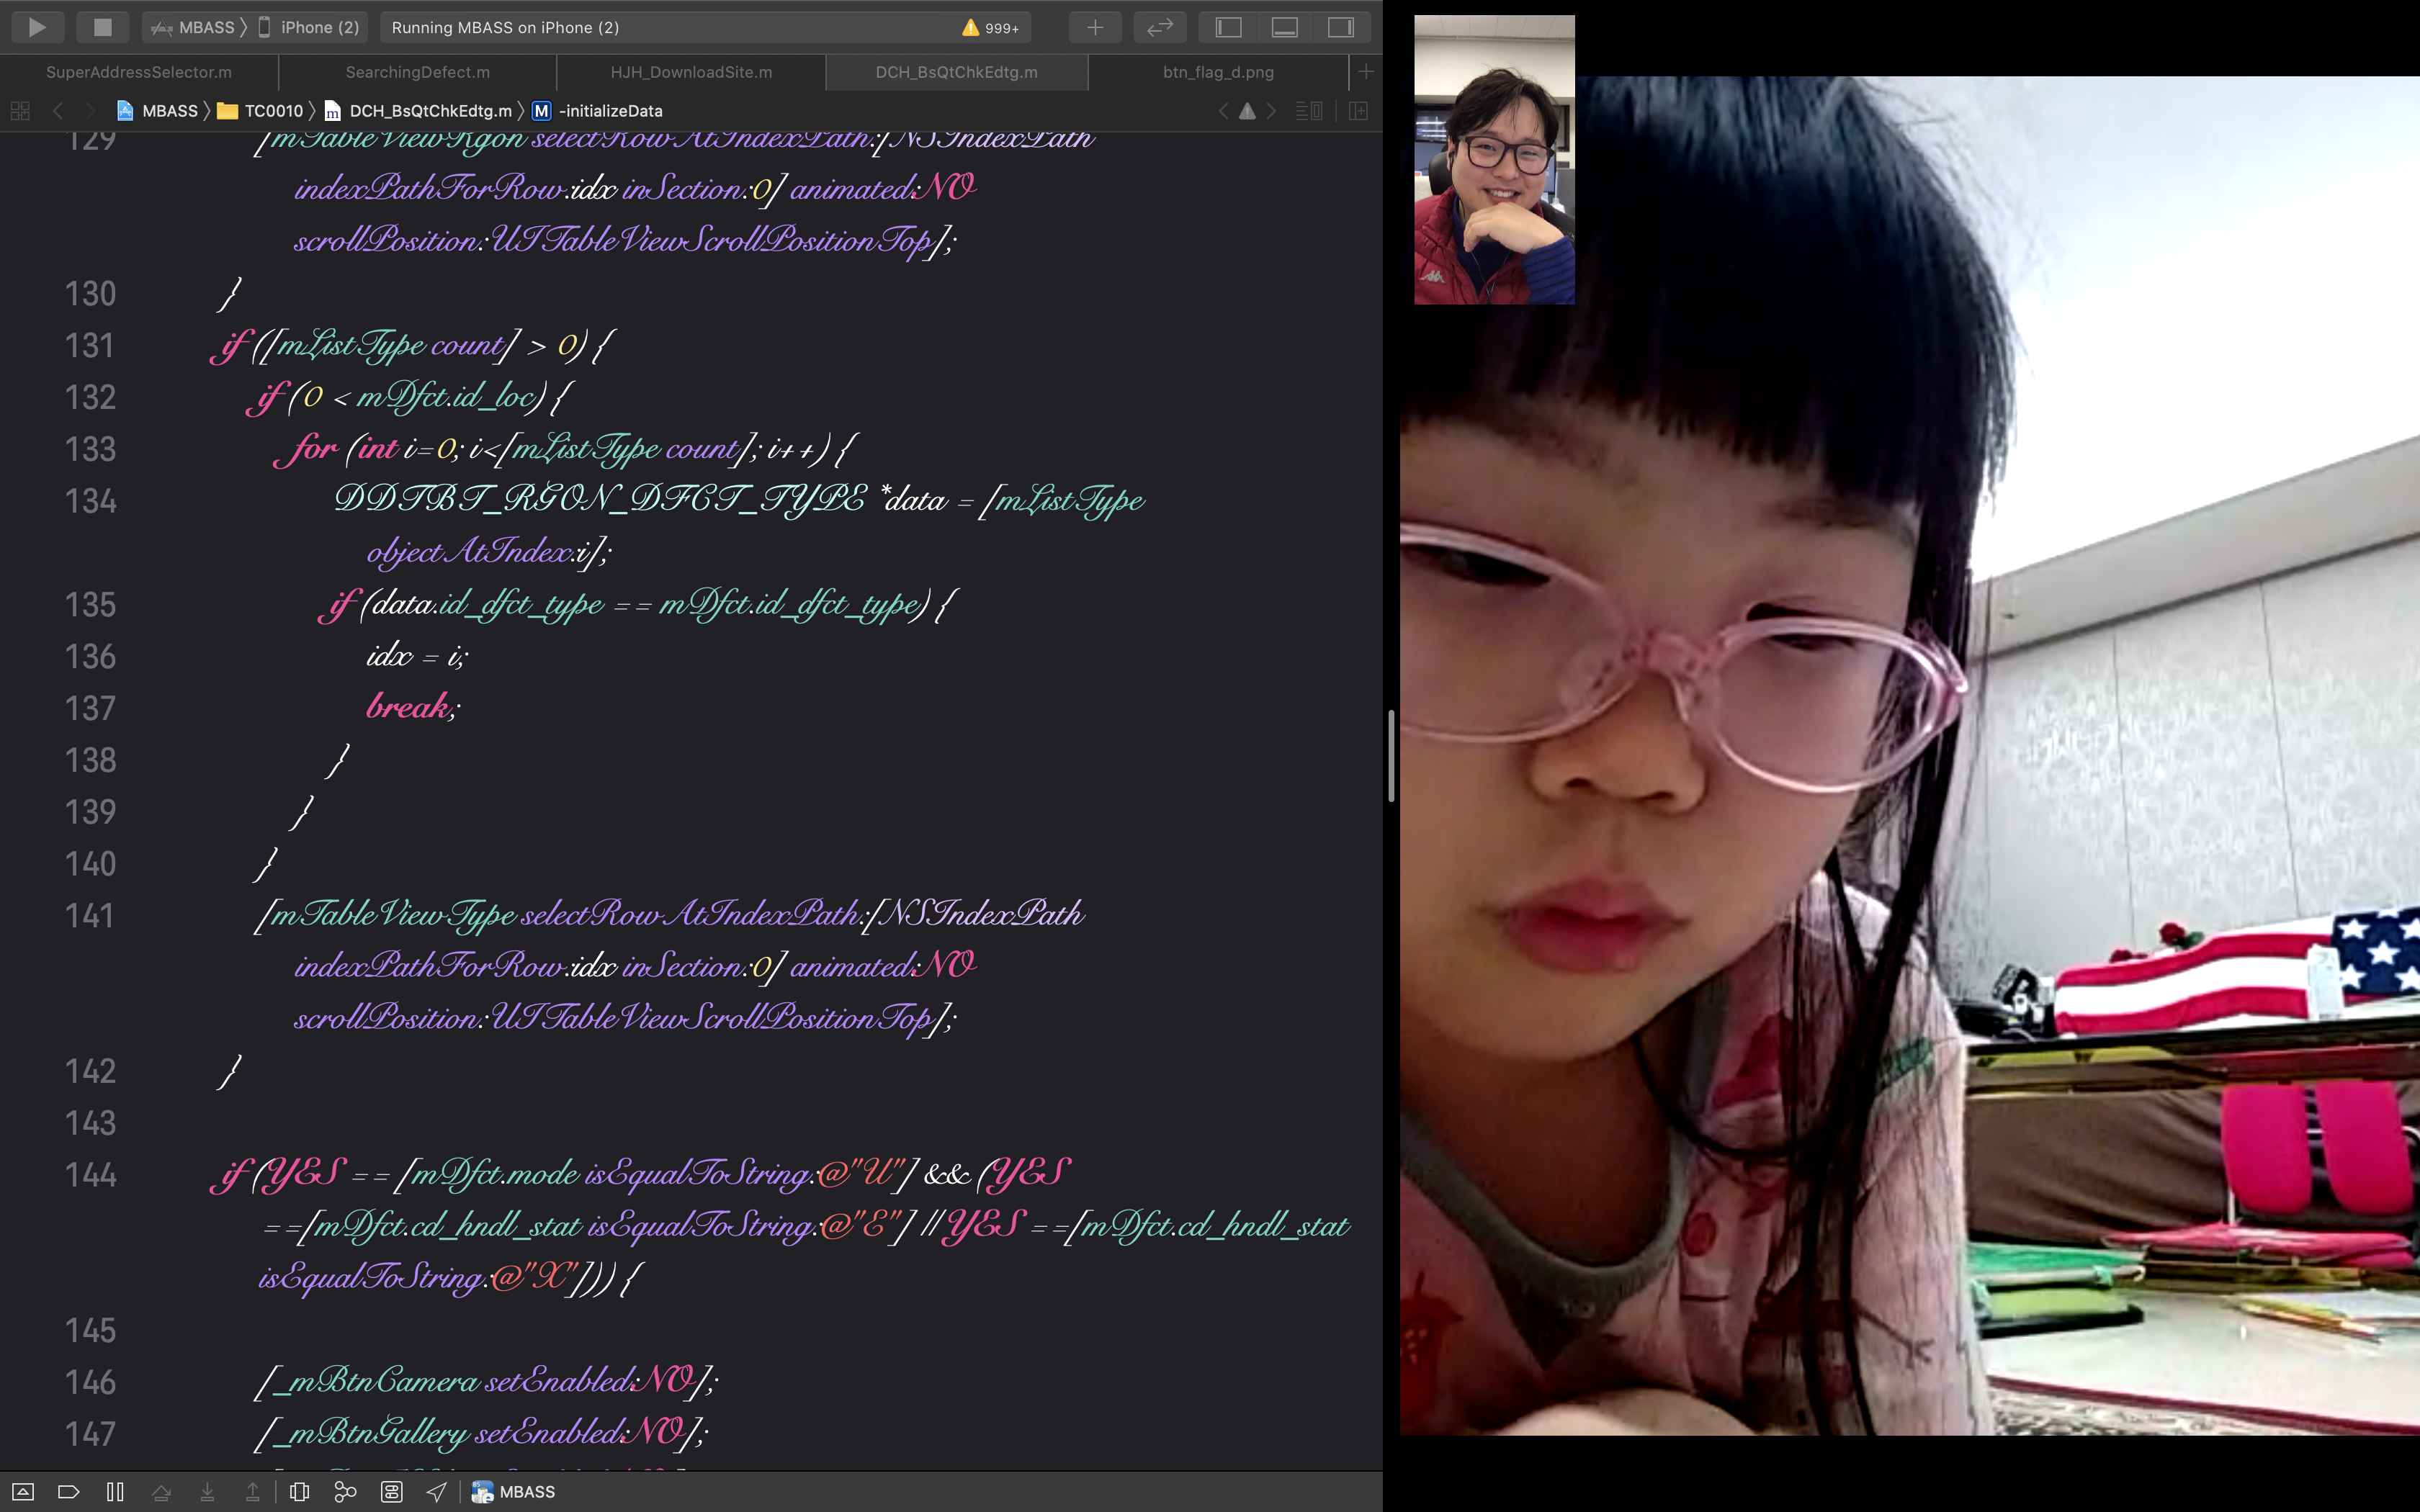Switch to HJH_DownloadSite.m tab
The width and height of the screenshot is (2420, 1512).
point(691,72)
